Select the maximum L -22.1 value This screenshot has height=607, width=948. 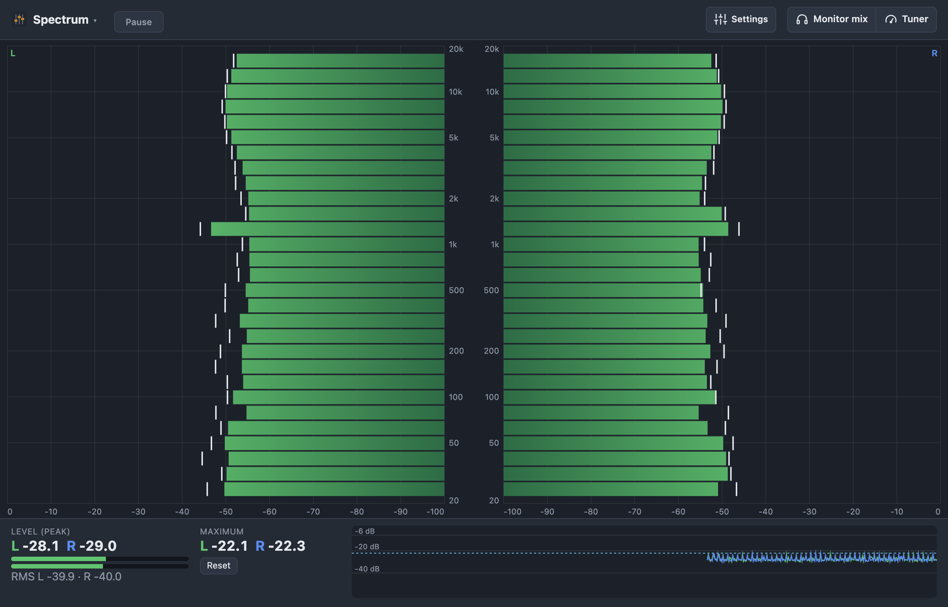point(224,546)
